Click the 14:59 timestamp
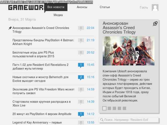Image resolution: width=167 pixels, height=125 pixels. pyautogui.click(x=91, y=89)
